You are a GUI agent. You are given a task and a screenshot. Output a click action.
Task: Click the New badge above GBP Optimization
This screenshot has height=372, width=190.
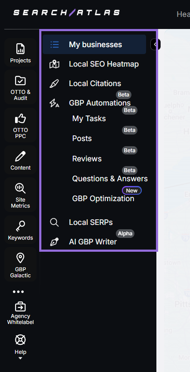132,190
